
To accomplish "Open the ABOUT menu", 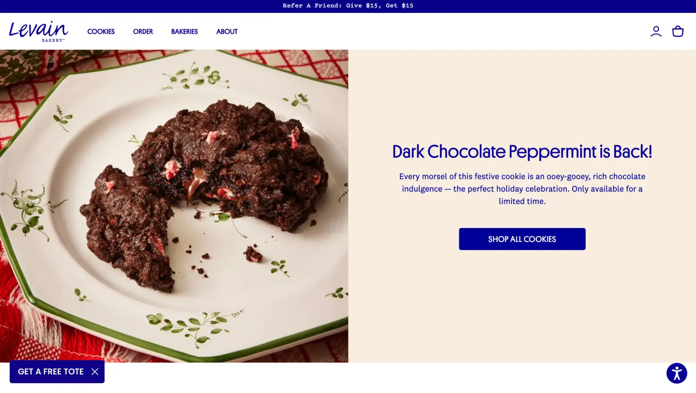I will [227, 32].
